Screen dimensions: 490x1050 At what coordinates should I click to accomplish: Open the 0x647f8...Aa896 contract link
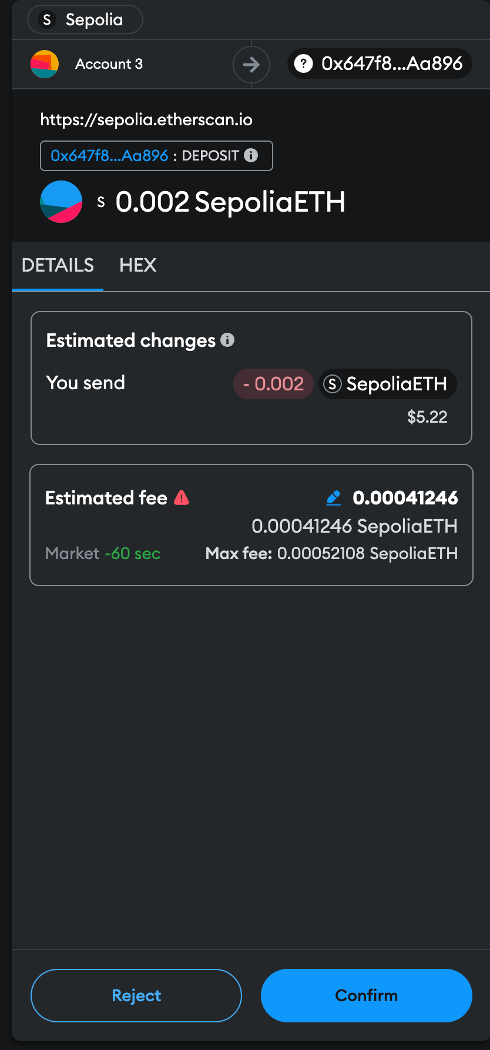[x=109, y=156]
